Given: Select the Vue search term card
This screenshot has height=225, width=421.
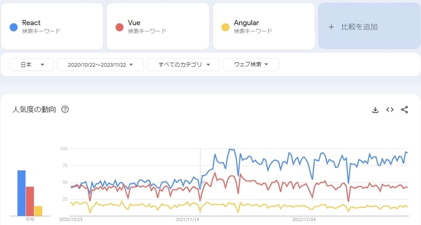Looking at the screenshot, I should pyautogui.click(x=158, y=26).
